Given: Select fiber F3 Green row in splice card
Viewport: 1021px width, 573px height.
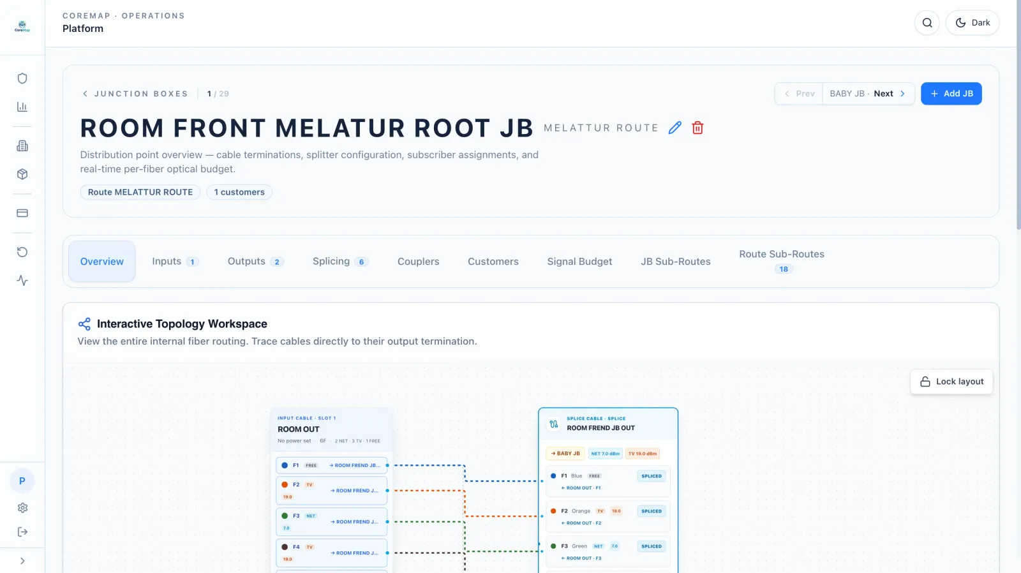Looking at the screenshot, I should pyautogui.click(x=608, y=551).
